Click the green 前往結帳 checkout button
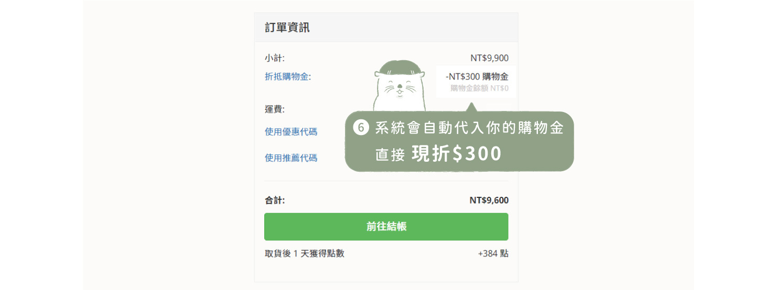776x290 pixels. pyautogui.click(x=386, y=227)
